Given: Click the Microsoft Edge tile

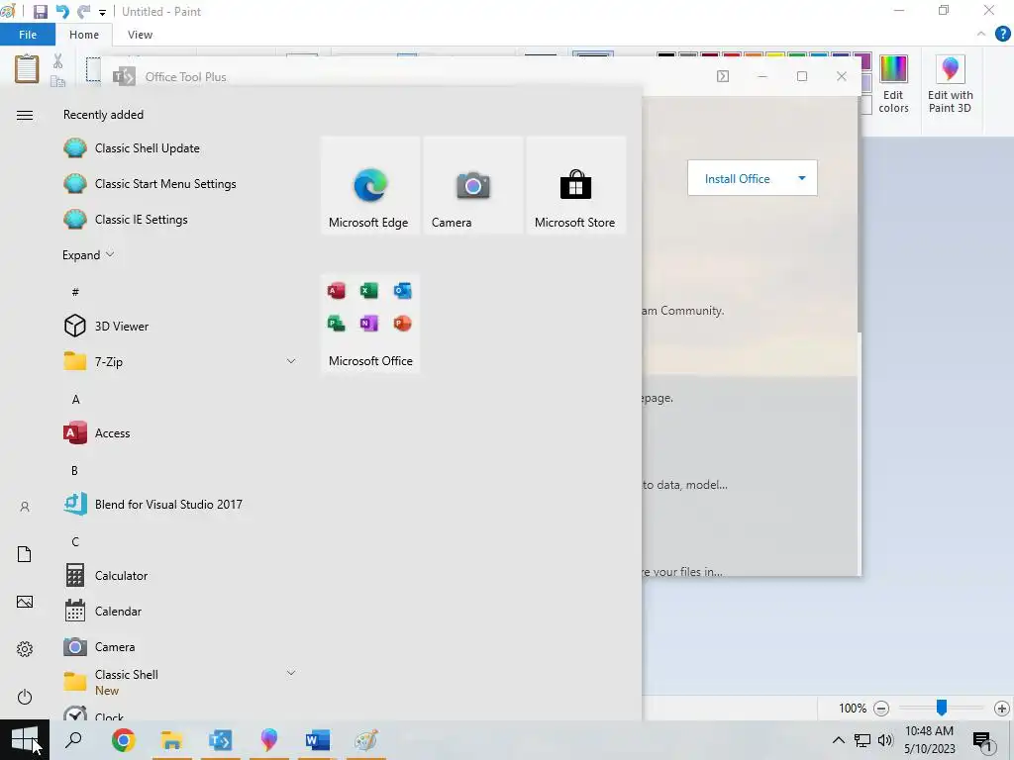Looking at the screenshot, I should coord(370,185).
